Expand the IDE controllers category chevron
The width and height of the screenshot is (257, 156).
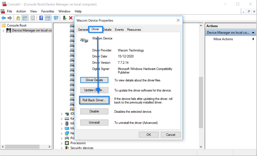(62, 114)
